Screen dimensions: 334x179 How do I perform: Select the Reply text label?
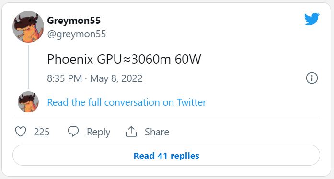coord(98,132)
